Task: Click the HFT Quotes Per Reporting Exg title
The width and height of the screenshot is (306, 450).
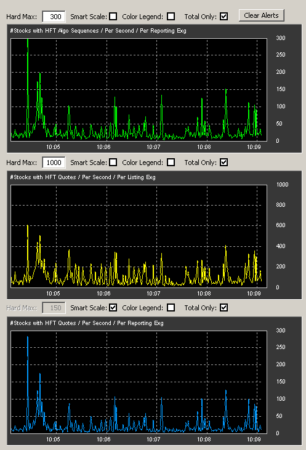Action: 87,323
